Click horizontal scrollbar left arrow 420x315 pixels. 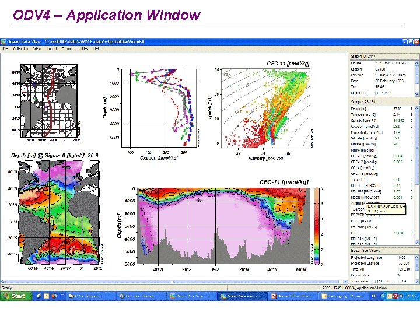[2, 282]
